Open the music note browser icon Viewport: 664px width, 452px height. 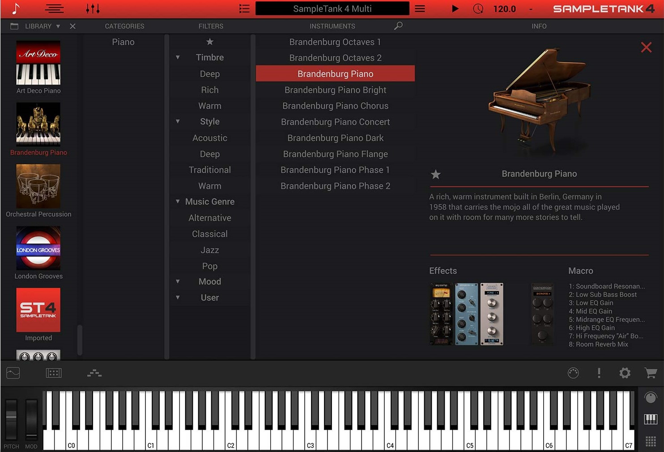tap(16, 8)
